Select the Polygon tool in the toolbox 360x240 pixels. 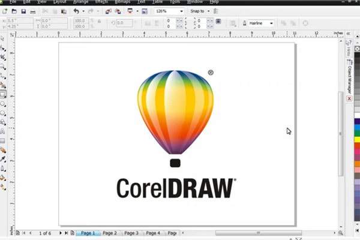point(3,113)
